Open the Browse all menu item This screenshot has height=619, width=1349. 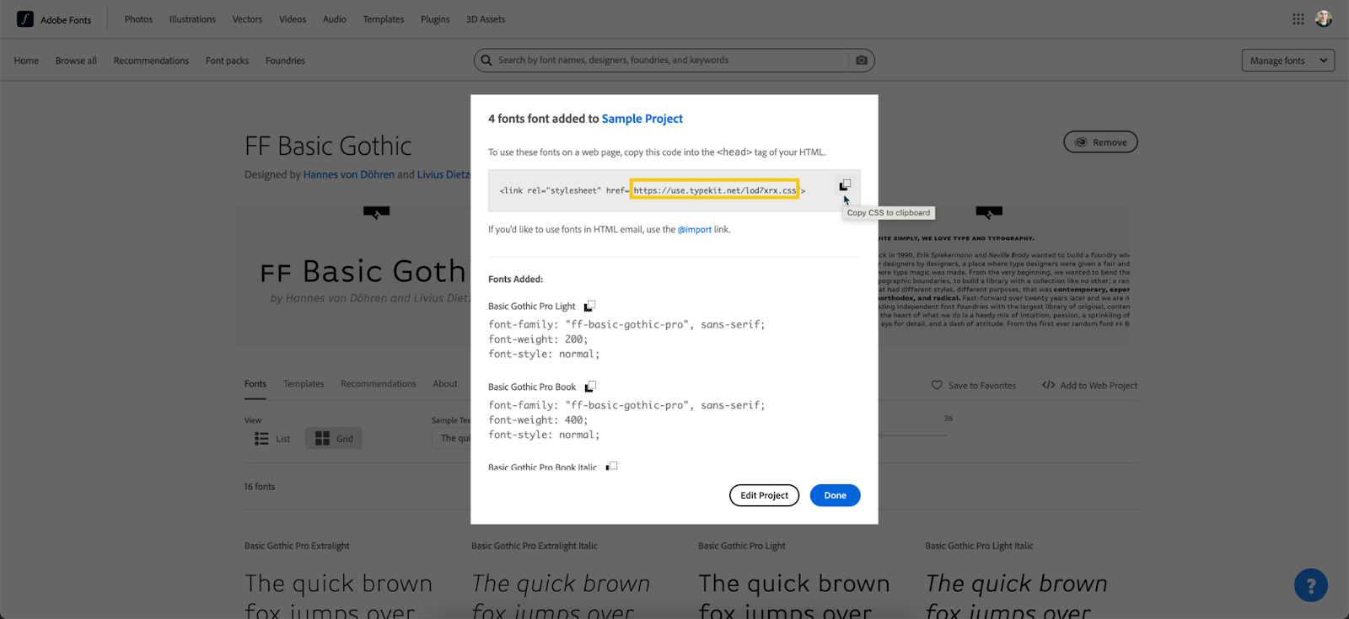pos(76,61)
